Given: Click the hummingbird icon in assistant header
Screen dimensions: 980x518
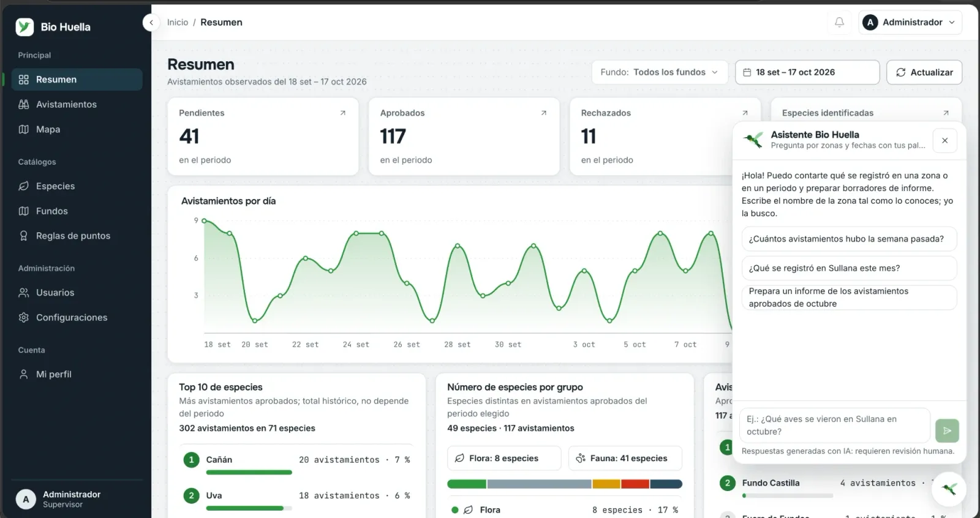Looking at the screenshot, I should point(753,140).
